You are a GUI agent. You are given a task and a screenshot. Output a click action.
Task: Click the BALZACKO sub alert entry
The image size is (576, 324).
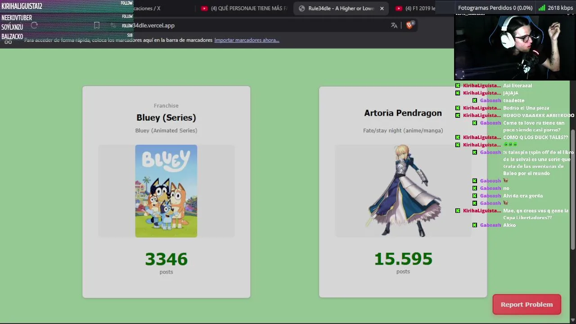coord(67,36)
